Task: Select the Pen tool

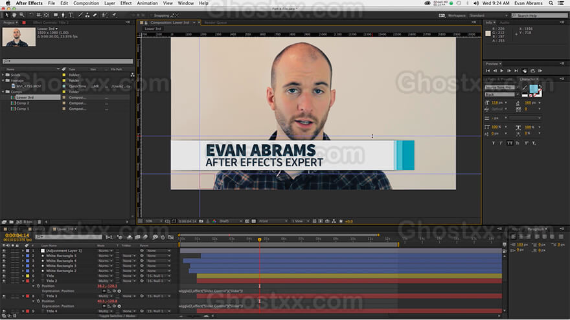Action: pos(63,15)
